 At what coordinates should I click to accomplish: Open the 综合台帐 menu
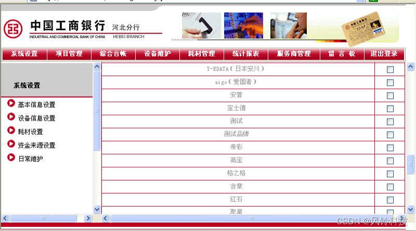pyautogui.click(x=113, y=54)
